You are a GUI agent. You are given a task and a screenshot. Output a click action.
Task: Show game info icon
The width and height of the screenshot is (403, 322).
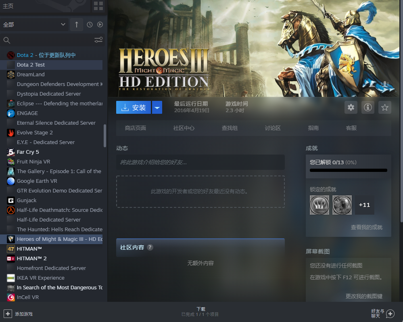(x=368, y=107)
